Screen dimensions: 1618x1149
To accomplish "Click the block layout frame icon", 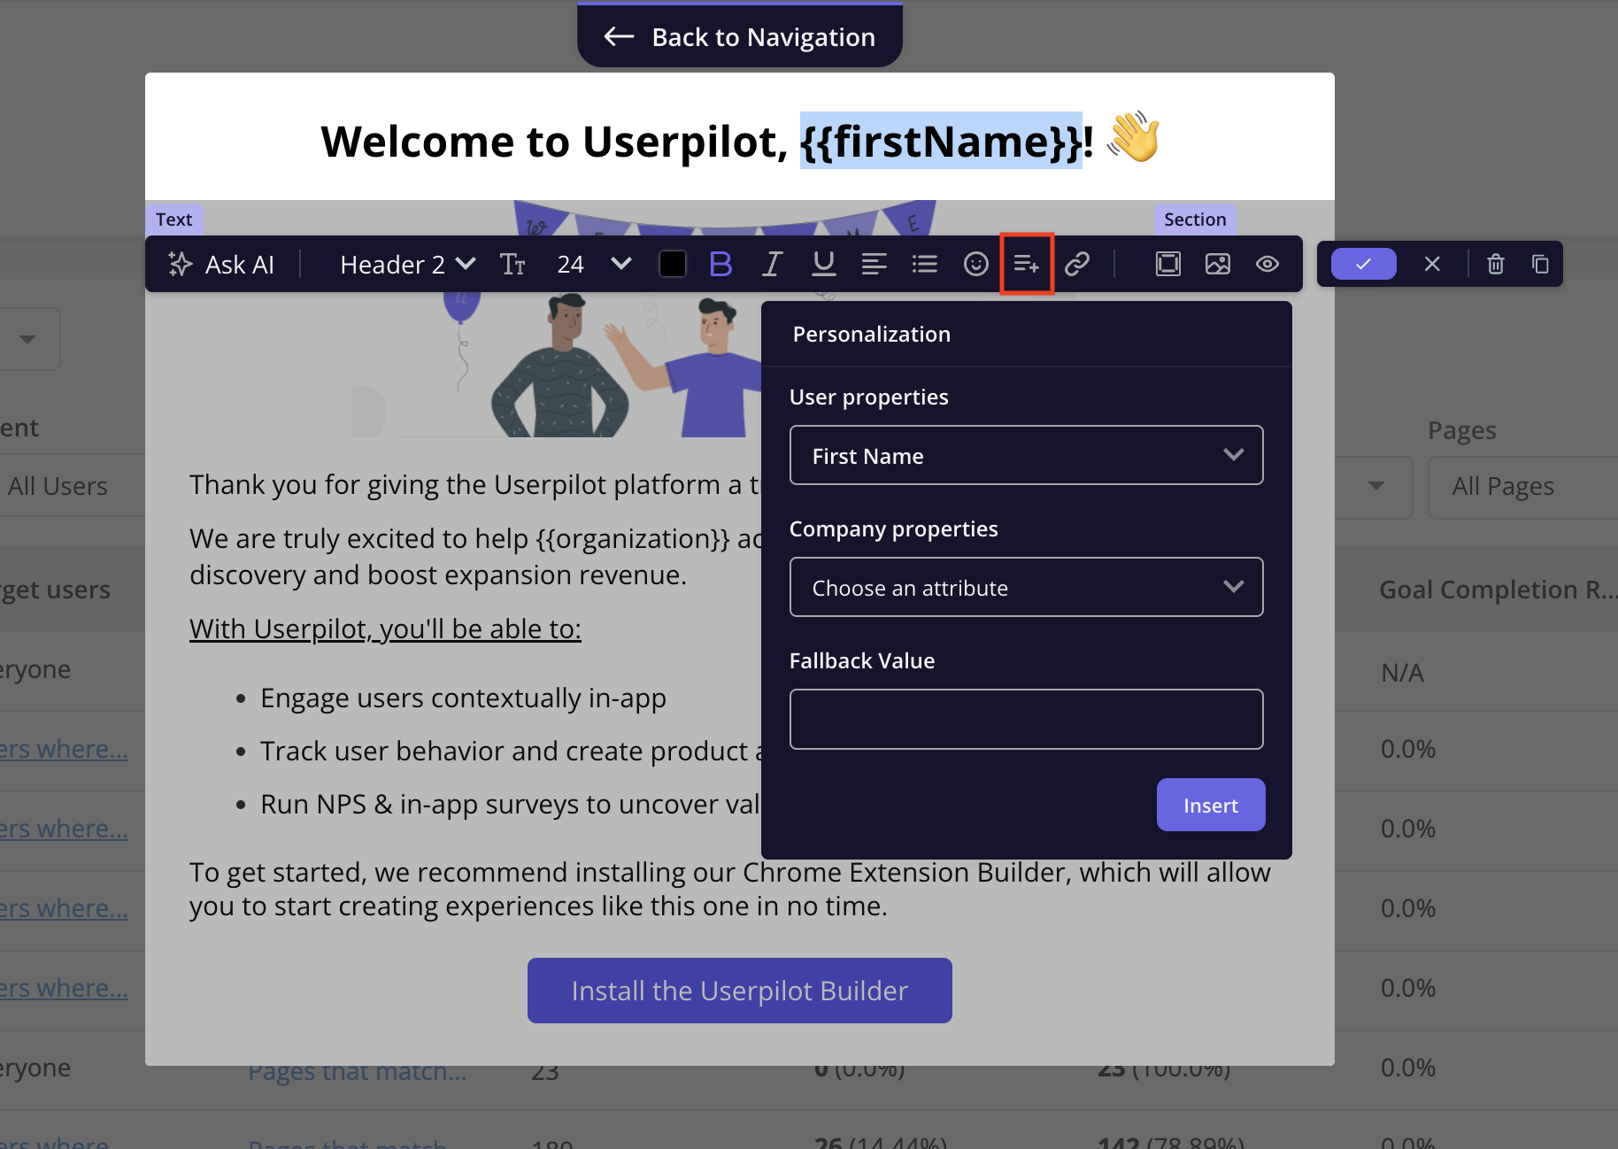I will [x=1168, y=264].
